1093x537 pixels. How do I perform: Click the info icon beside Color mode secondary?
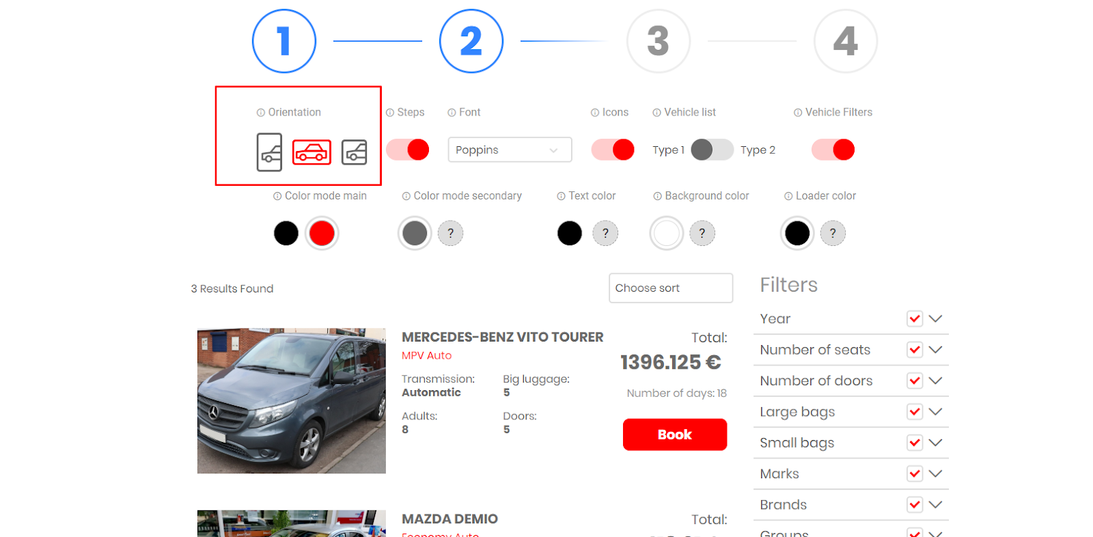tap(406, 196)
